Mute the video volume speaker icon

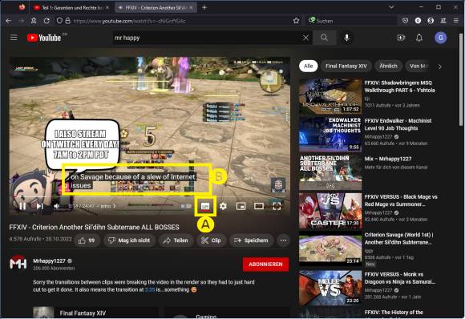[57, 206]
